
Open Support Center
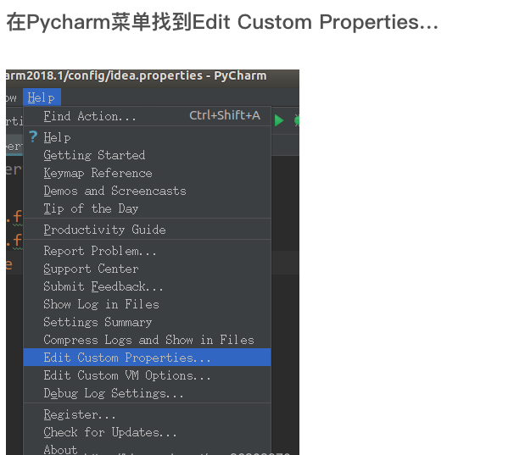(148, 269)
